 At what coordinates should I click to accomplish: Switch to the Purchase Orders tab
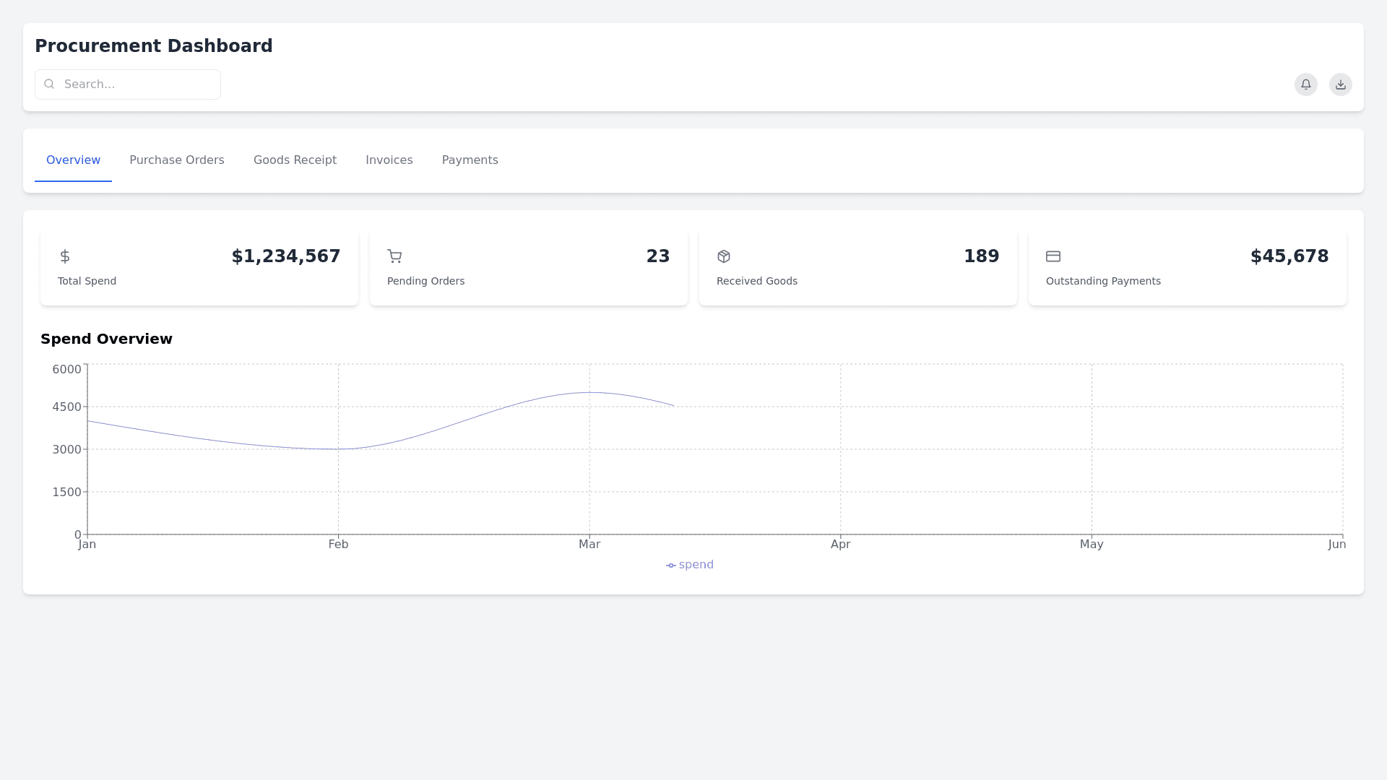[x=176, y=160]
